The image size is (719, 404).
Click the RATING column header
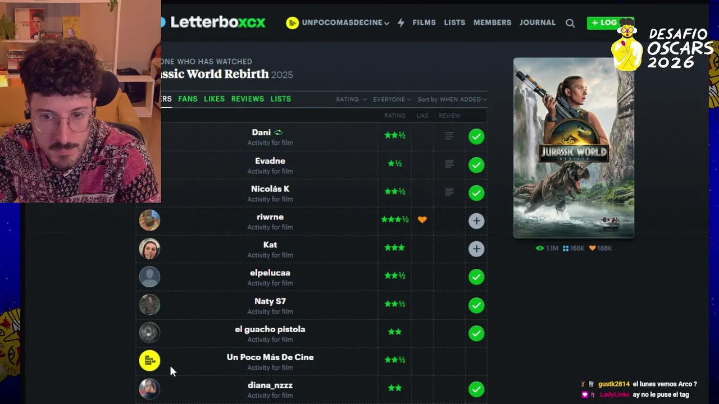(x=395, y=116)
